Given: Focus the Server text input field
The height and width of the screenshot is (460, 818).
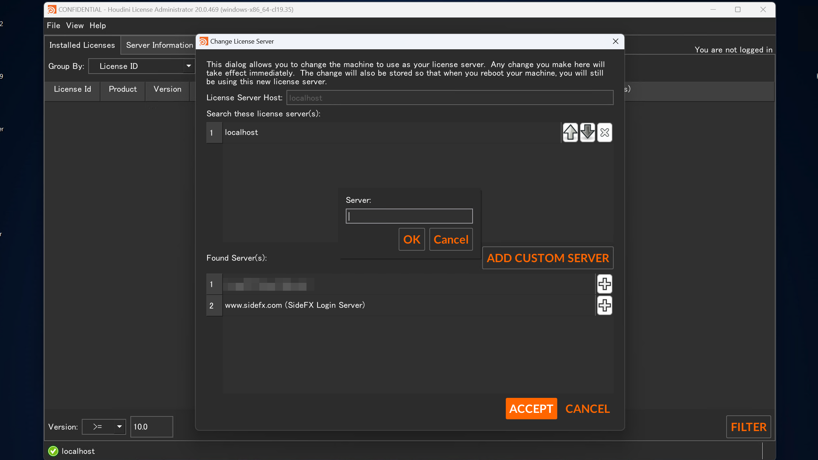Looking at the screenshot, I should click(409, 216).
